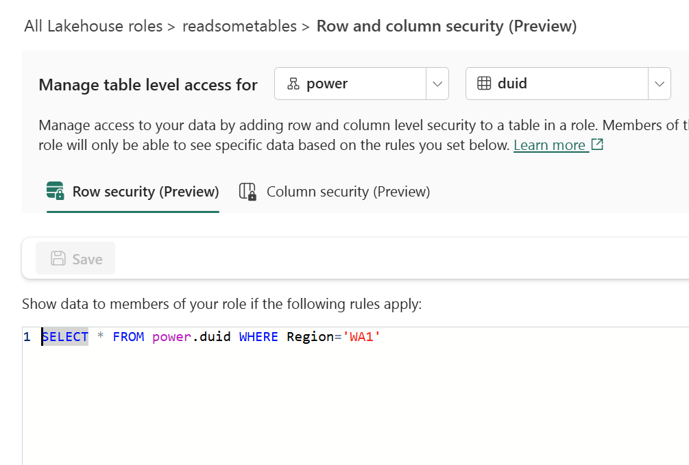
Task: Go back to All Lakehouse roles breadcrumb
Action: click(93, 27)
